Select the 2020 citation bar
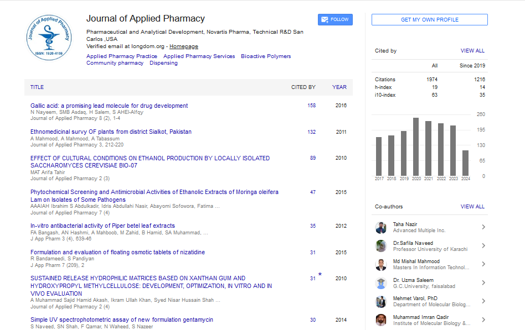The image size is (525, 330). point(415,146)
